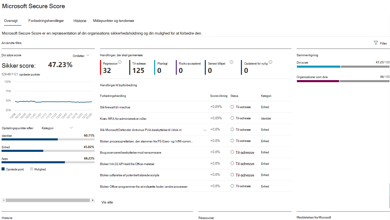Screen dimensions: 390x220
Task: Sort by the Status column header
Action: pos(234,96)
